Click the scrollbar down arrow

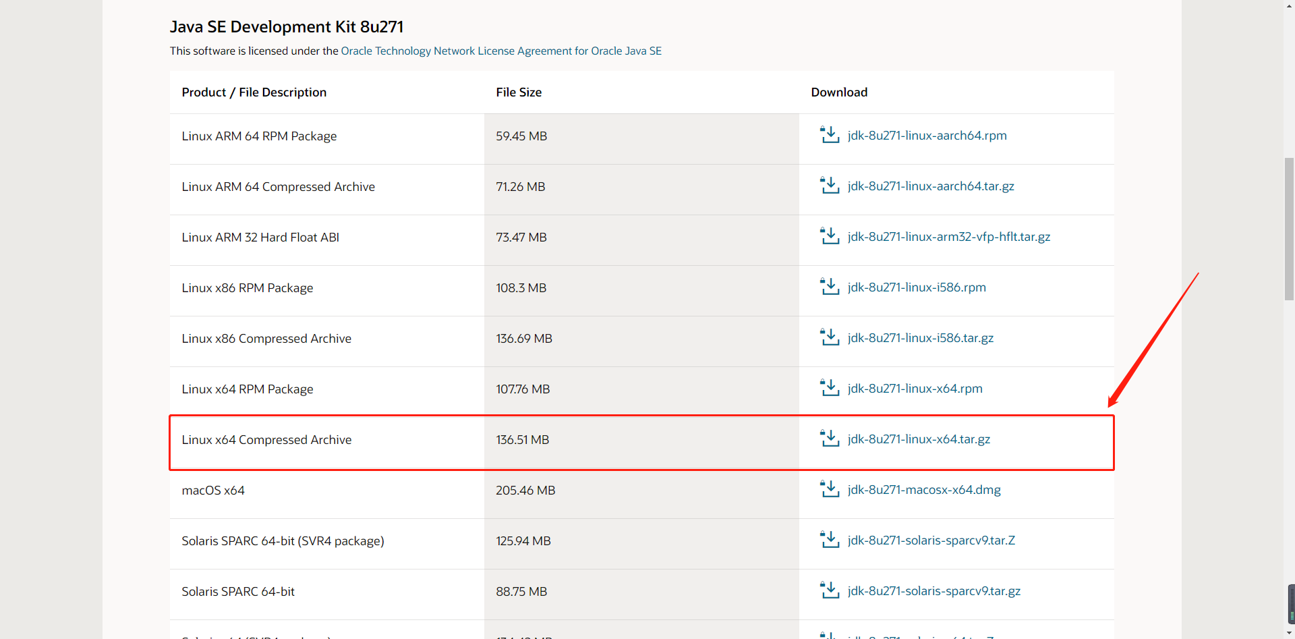(x=1289, y=634)
